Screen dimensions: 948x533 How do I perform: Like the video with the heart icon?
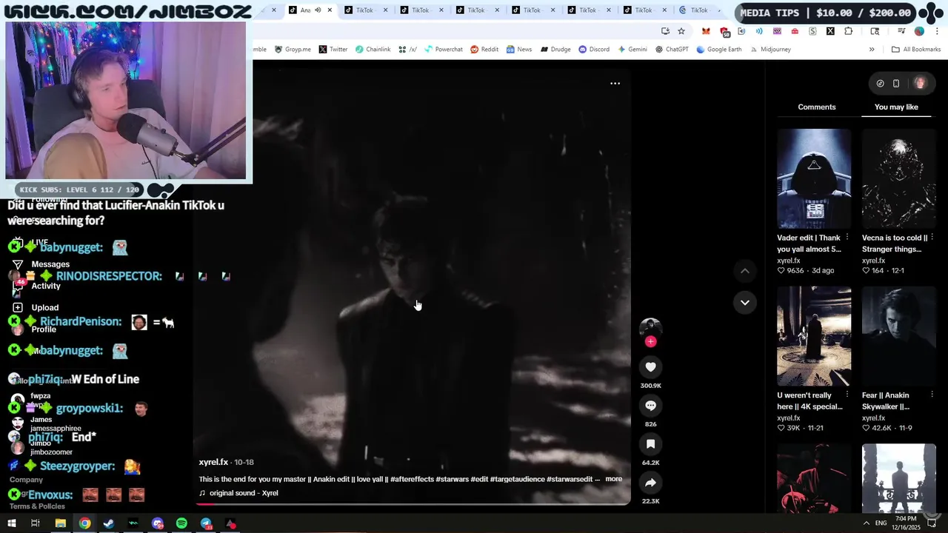pyautogui.click(x=650, y=367)
